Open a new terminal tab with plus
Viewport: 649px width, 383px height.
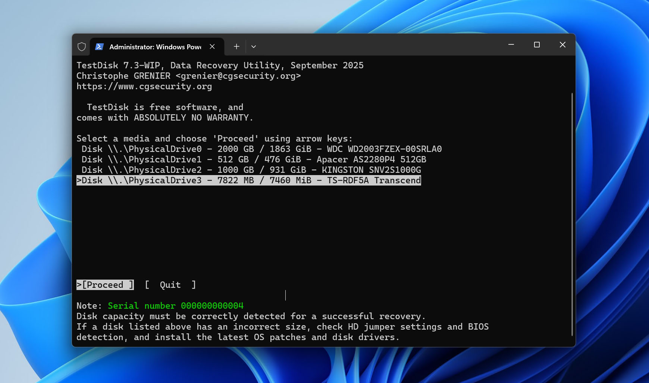236,47
